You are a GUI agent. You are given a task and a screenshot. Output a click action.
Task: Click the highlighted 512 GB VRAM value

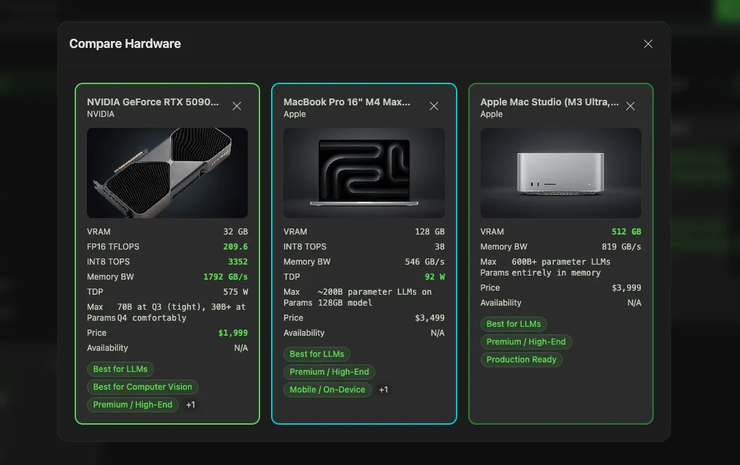point(627,231)
